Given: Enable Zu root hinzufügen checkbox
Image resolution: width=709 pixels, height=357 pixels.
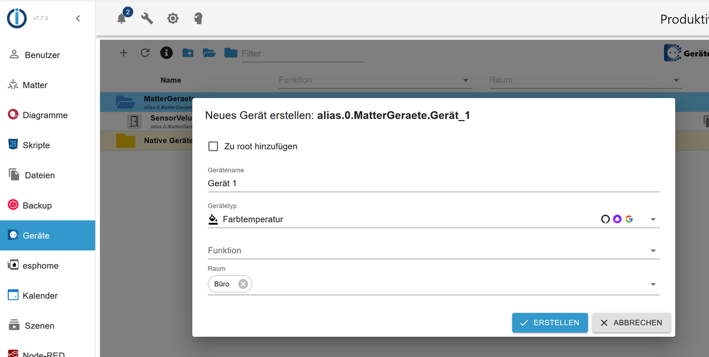Looking at the screenshot, I should [x=213, y=146].
